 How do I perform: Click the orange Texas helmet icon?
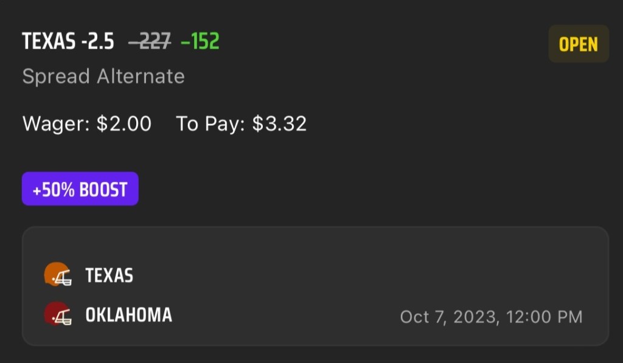click(57, 275)
